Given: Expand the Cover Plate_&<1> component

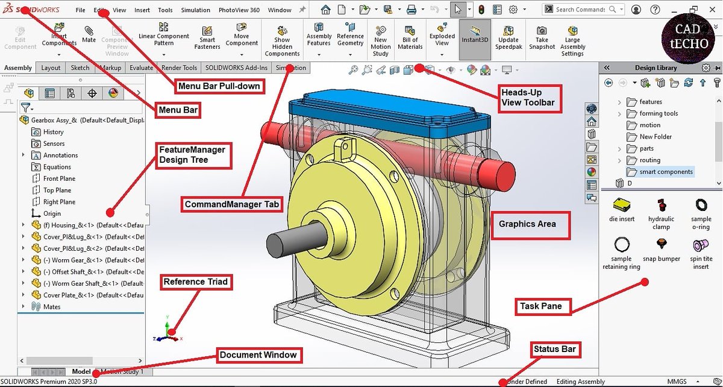Looking at the screenshot, I should pos(23,295).
